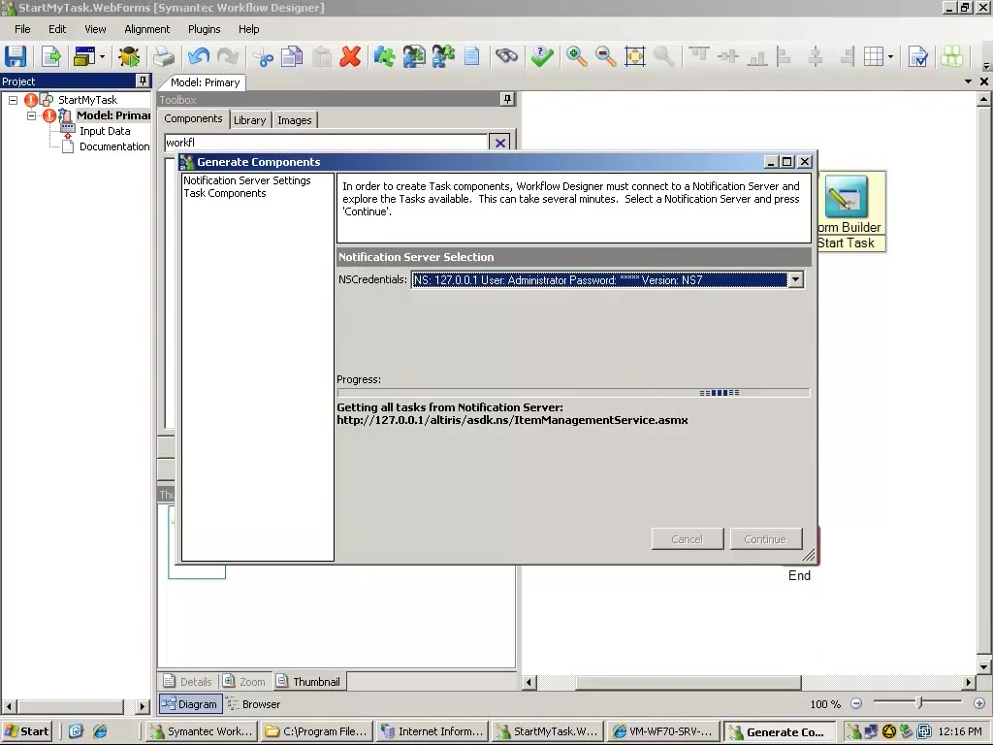This screenshot has height=745, width=993.
Task: Click the zoom minus button near 100 %
Action: coord(856,703)
